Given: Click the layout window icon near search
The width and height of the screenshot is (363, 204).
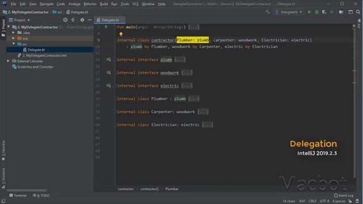Looking at the screenshot, I should pyautogui.click(x=351, y=12).
